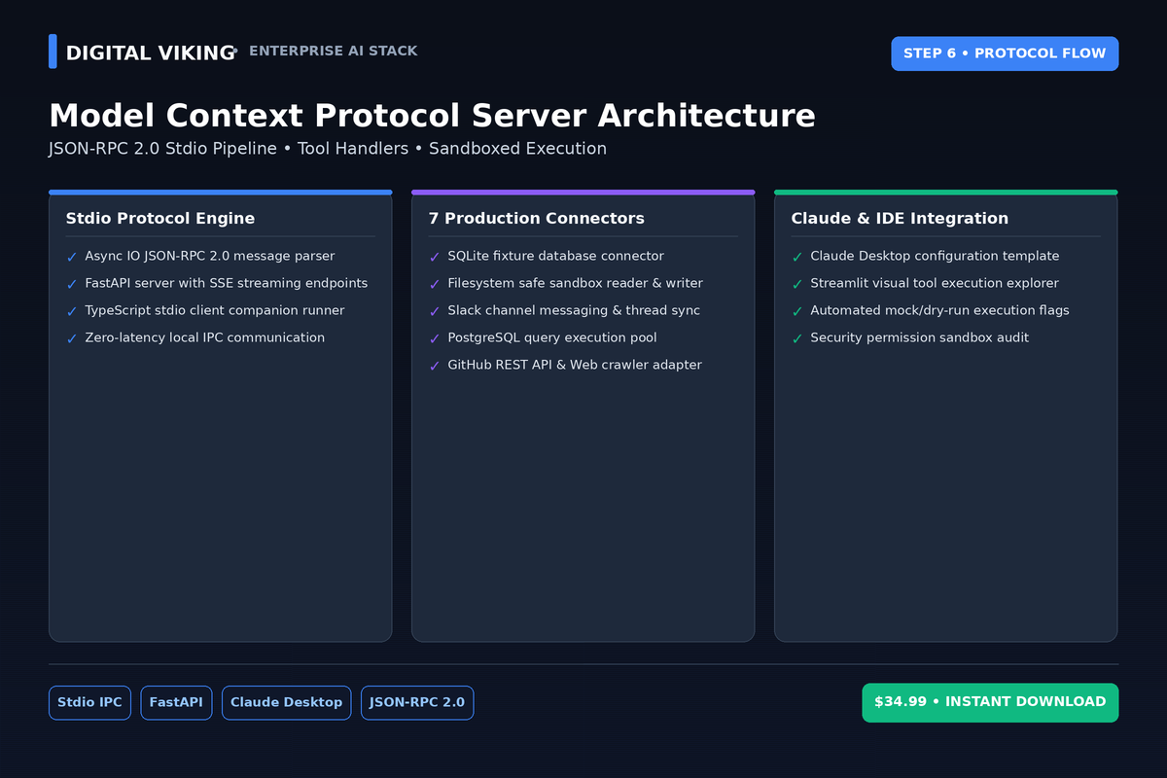The image size is (1167, 778).
Task: Click SQLite fixture database connector text
Action: 556,256
